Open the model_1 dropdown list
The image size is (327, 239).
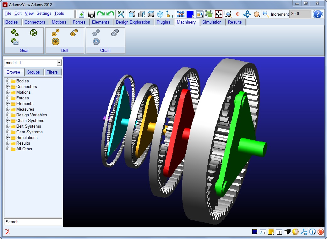tap(59, 63)
